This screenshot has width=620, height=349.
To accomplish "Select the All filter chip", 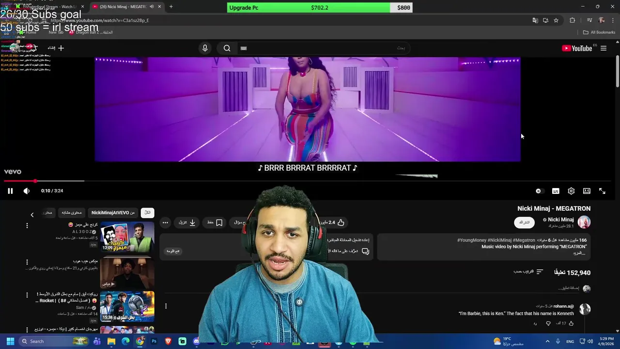I will (147, 212).
